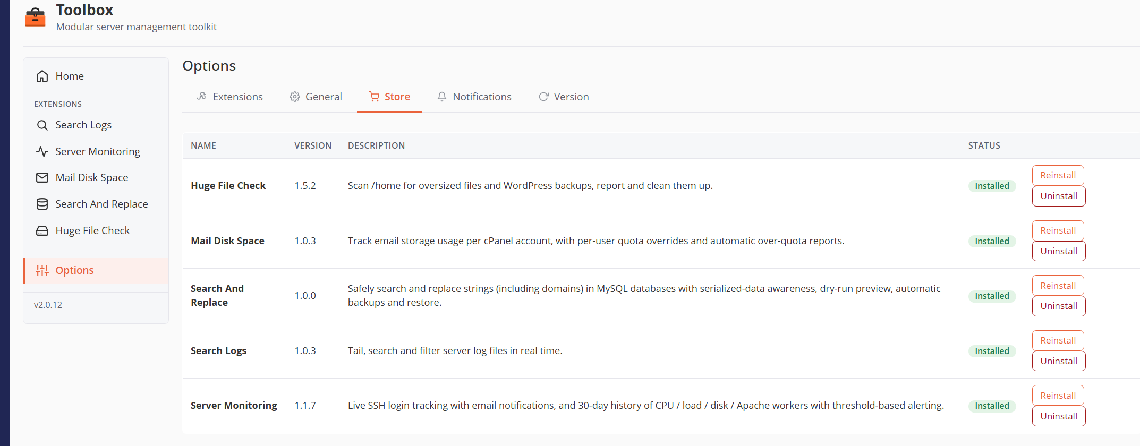Go to Home in the sidebar
Screen dimensions: 1140x446
[96, 76]
